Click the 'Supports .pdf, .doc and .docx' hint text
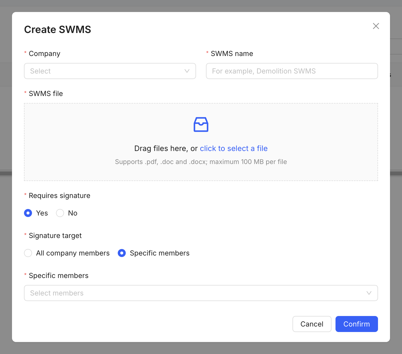The width and height of the screenshot is (402, 354). (x=201, y=162)
